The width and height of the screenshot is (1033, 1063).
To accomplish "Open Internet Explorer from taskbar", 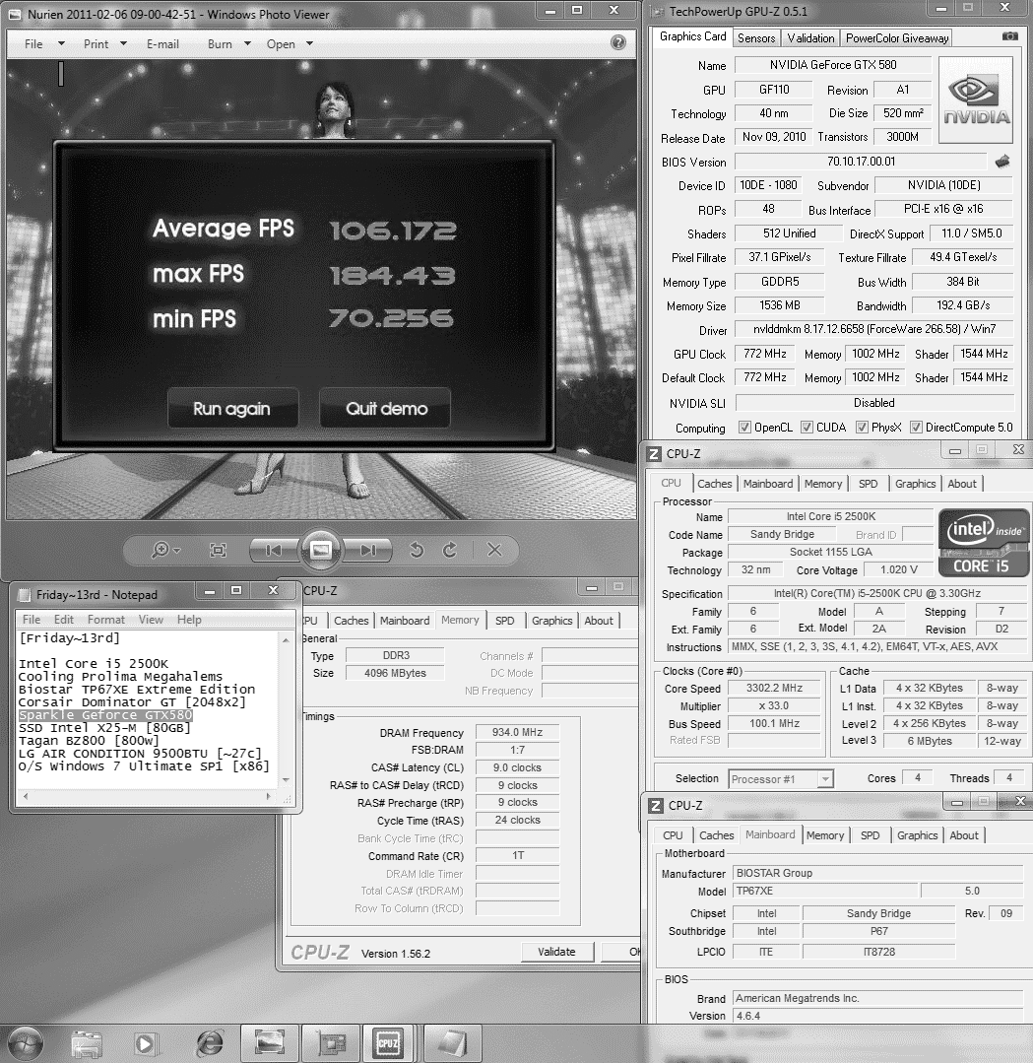I will (x=209, y=1044).
